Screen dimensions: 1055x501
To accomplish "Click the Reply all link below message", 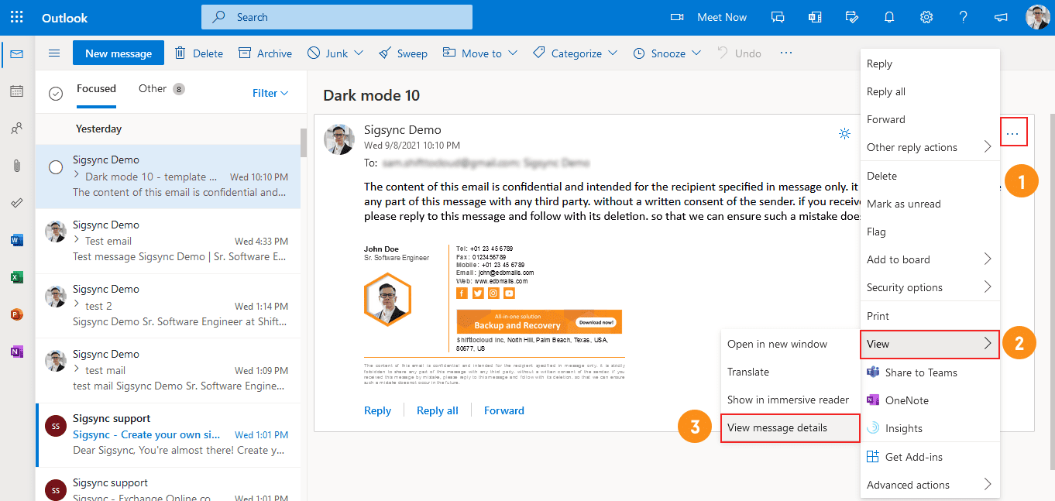I will click(x=438, y=410).
